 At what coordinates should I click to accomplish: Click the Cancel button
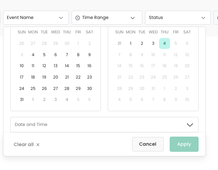[x=148, y=144]
